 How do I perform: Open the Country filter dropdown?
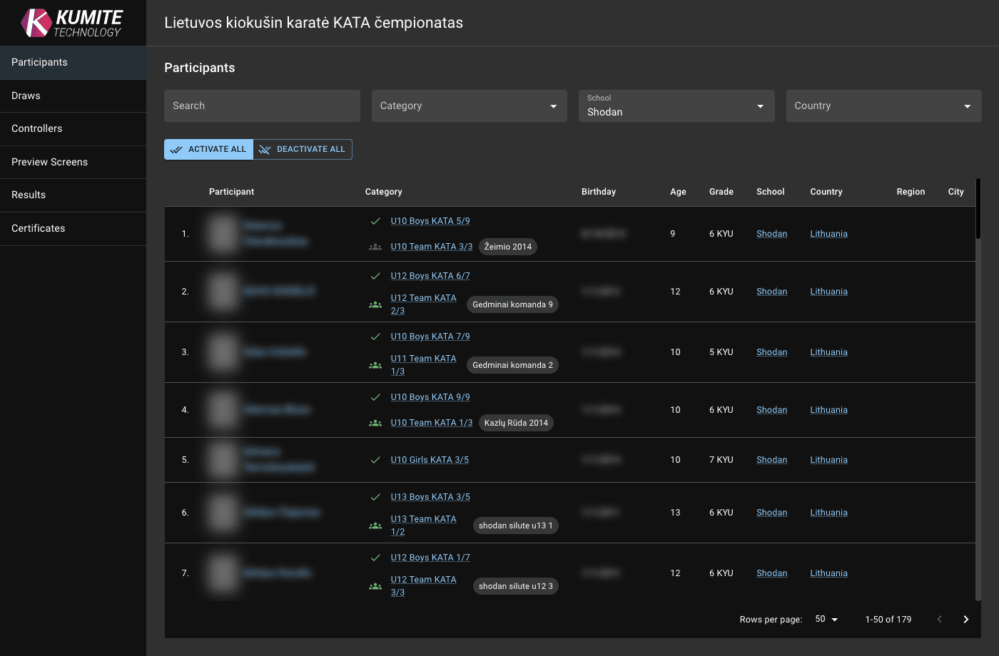[x=883, y=106]
